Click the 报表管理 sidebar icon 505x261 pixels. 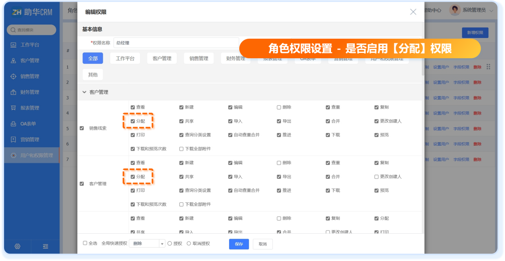[x=13, y=108]
